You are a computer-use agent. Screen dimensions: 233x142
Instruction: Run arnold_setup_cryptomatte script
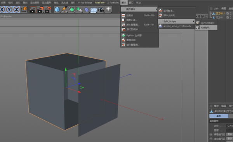(x=177, y=26)
